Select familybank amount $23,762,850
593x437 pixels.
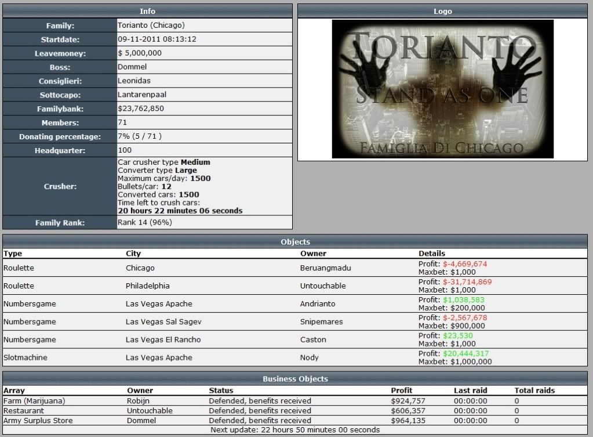point(141,109)
